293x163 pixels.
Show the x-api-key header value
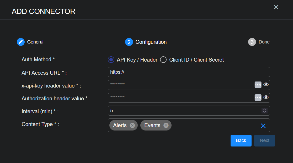tap(266, 84)
